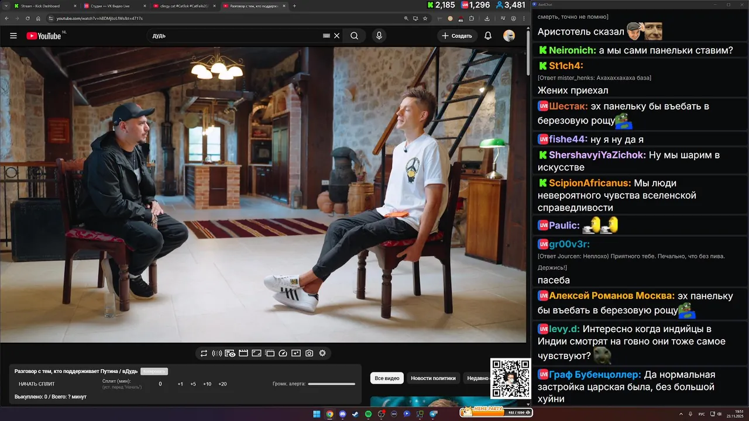Reload the page with refresh icon
Screen dimensions: 749x421
[x=28, y=18]
